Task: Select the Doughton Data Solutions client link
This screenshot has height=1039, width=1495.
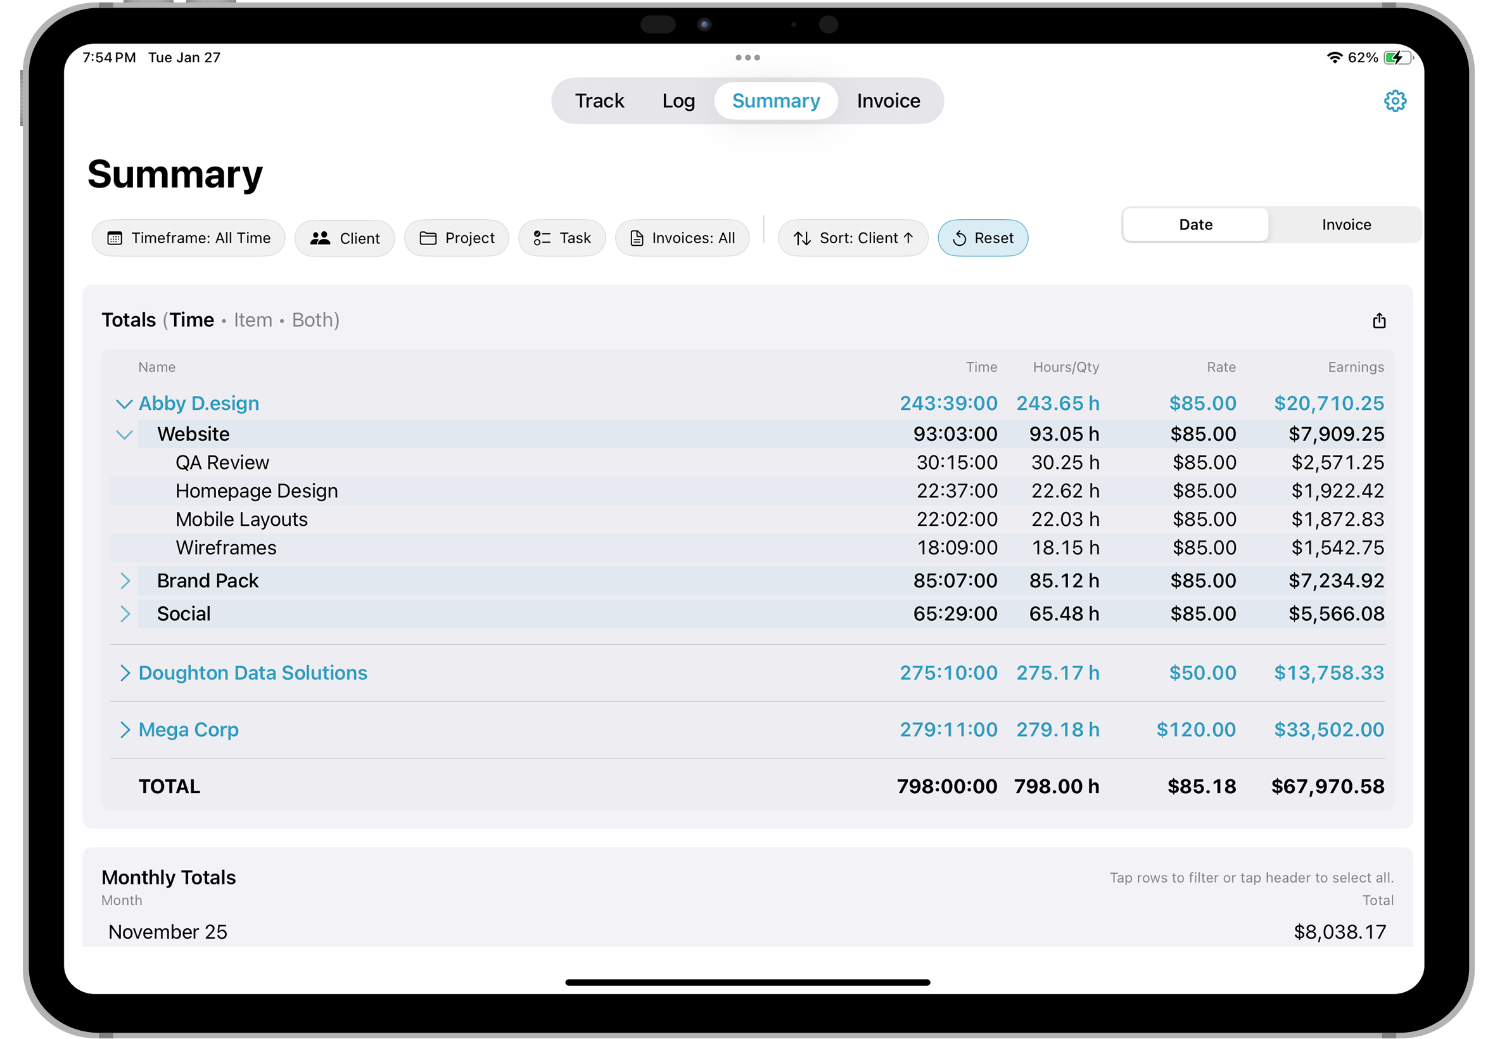Action: (x=252, y=672)
